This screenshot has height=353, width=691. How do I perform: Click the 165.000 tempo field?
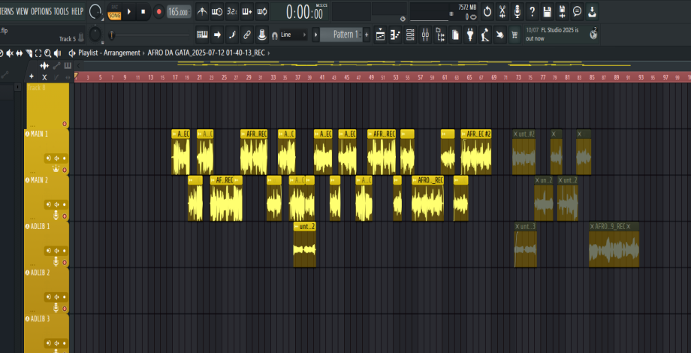pyautogui.click(x=179, y=12)
